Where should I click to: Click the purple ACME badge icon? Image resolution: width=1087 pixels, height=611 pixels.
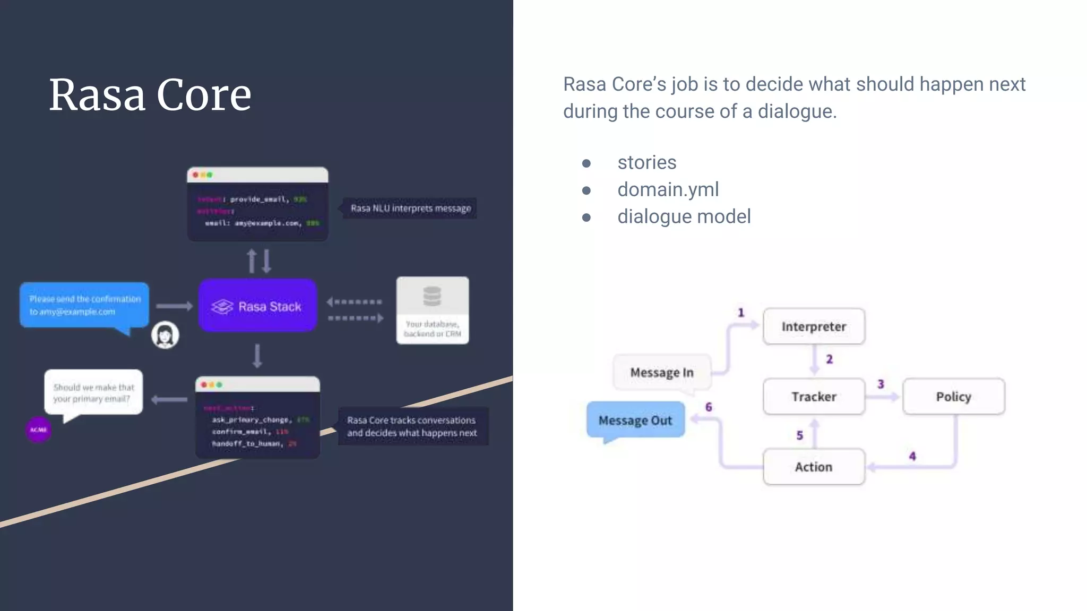click(x=39, y=430)
